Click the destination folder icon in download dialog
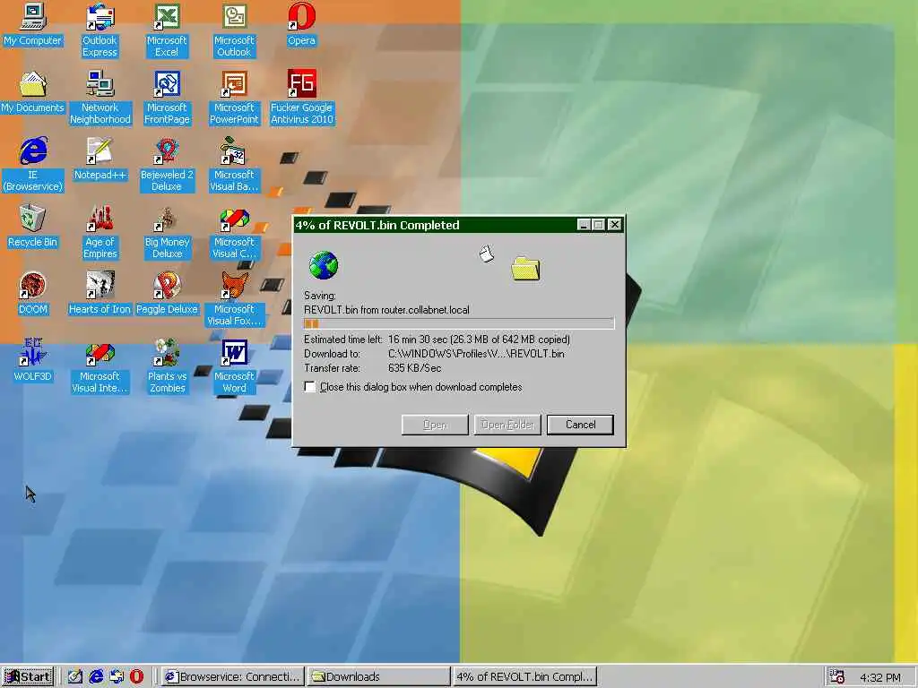 point(525,269)
